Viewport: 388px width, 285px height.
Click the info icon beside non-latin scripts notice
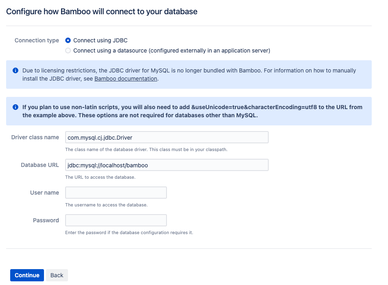click(15, 107)
